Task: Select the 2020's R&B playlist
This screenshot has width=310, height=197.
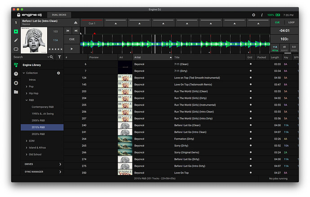Action: click(38, 134)
